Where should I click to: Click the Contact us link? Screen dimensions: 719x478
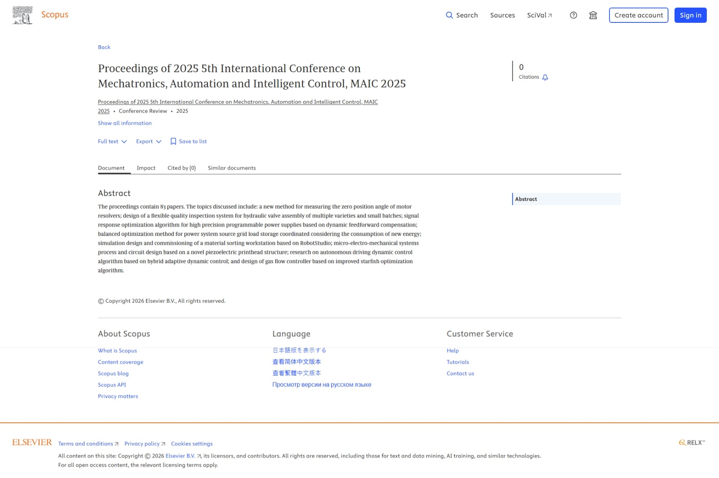[460, 373]
